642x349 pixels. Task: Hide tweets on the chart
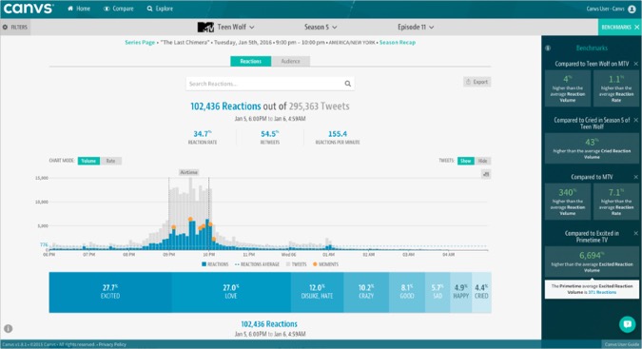click(483, 161)
